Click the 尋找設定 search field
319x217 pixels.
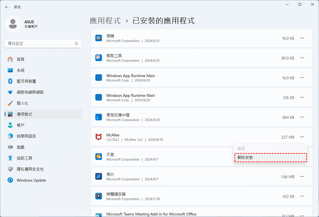[40, 43]
